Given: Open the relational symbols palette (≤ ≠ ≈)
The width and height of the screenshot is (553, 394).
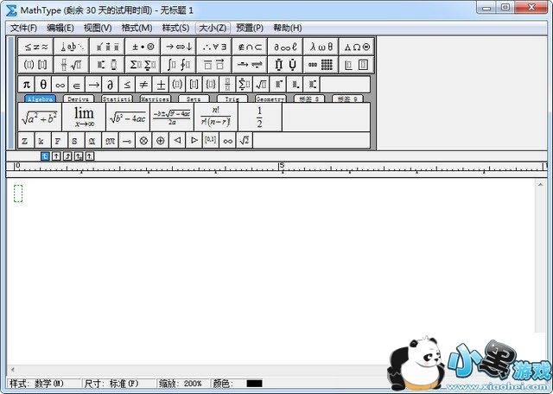Looking at the screenshot, I should pos(35,47).
